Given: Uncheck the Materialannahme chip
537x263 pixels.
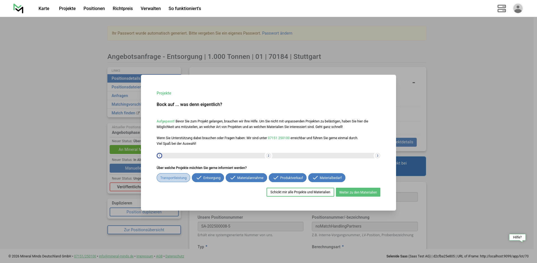Looking at the screenshot, I should (x=246, y=178).
